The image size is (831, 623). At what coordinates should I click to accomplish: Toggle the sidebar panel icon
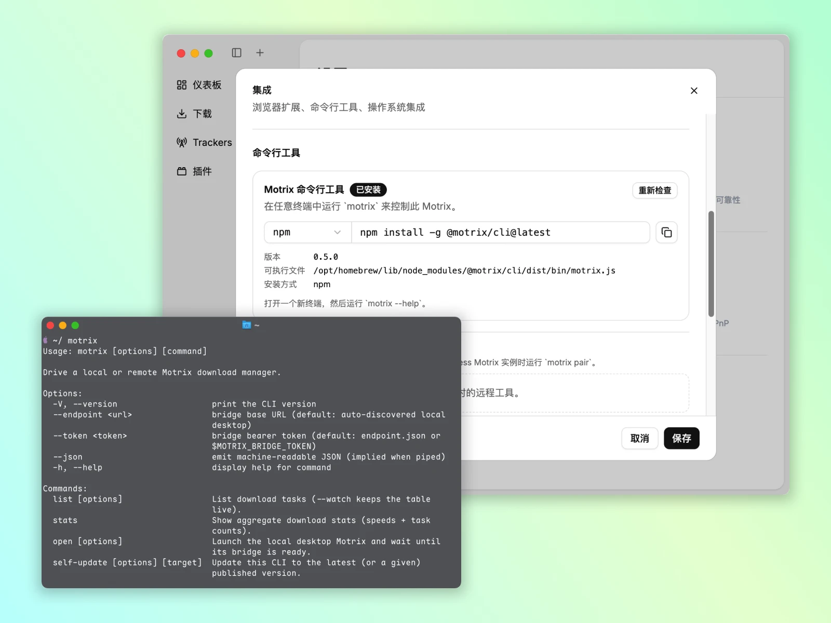[x=237, y=53]
